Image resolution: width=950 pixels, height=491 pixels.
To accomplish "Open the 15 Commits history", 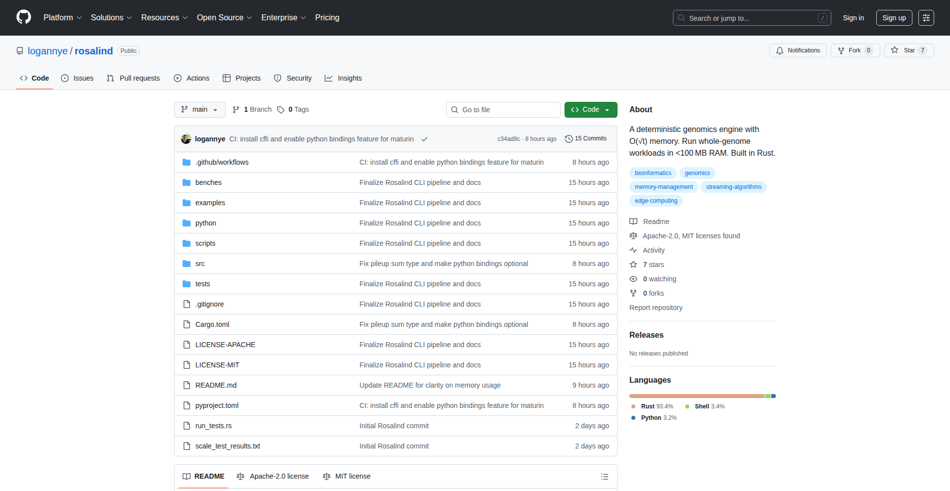I will pos(586,139).
